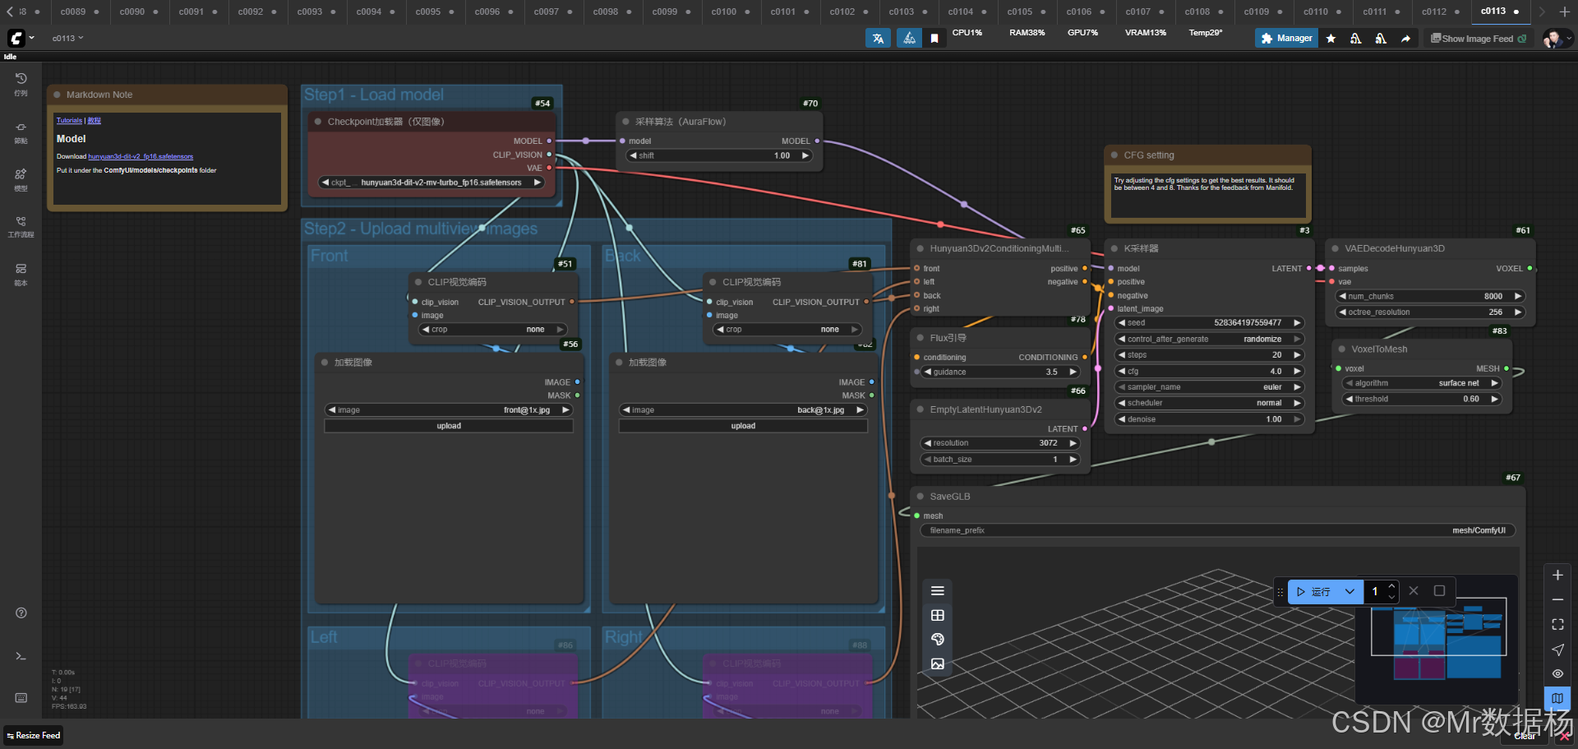Click the threshold 0.60 slider in VoxelToMesh
Viewport: 1578px width, 749px height.
click(1423, 399)
